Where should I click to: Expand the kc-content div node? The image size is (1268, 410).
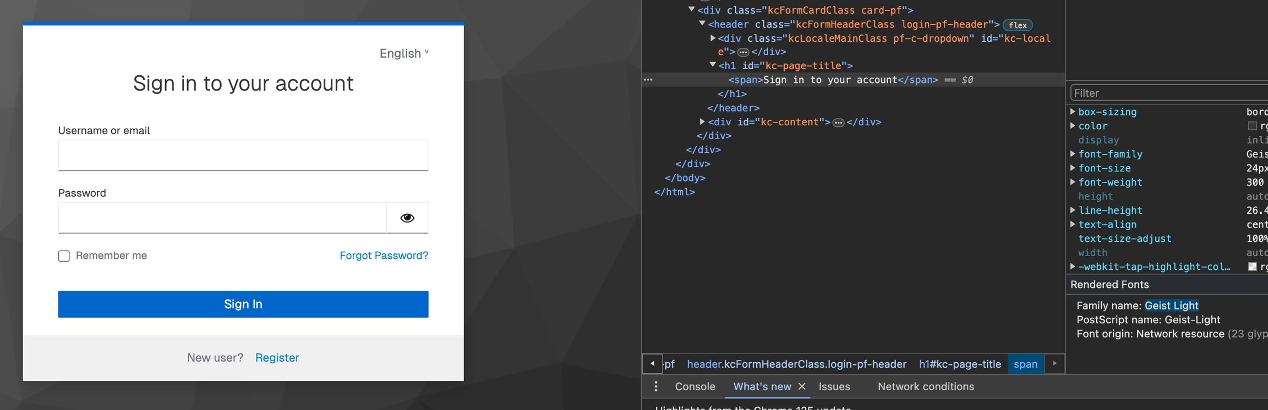702,121
